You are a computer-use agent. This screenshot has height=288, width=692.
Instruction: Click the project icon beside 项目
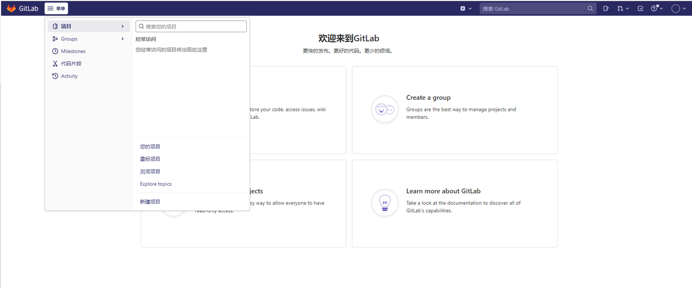click(55, 27)
